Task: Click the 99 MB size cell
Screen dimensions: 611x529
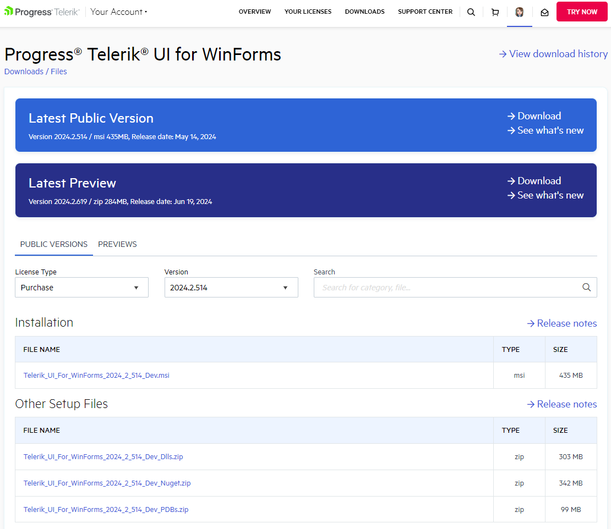Action: 571,510
